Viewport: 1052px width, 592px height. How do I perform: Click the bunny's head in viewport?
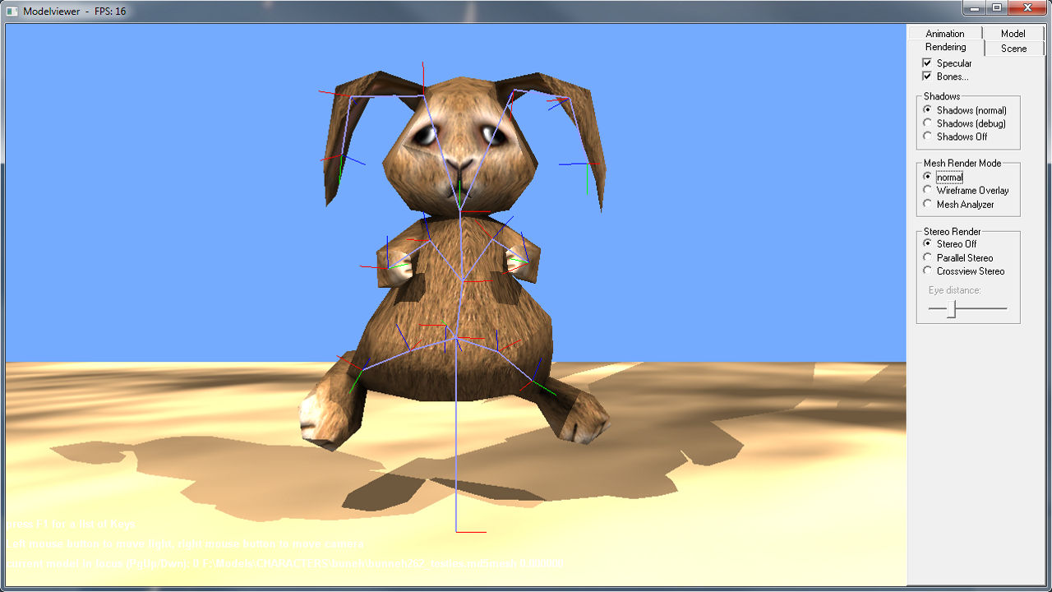click(460, 146)
